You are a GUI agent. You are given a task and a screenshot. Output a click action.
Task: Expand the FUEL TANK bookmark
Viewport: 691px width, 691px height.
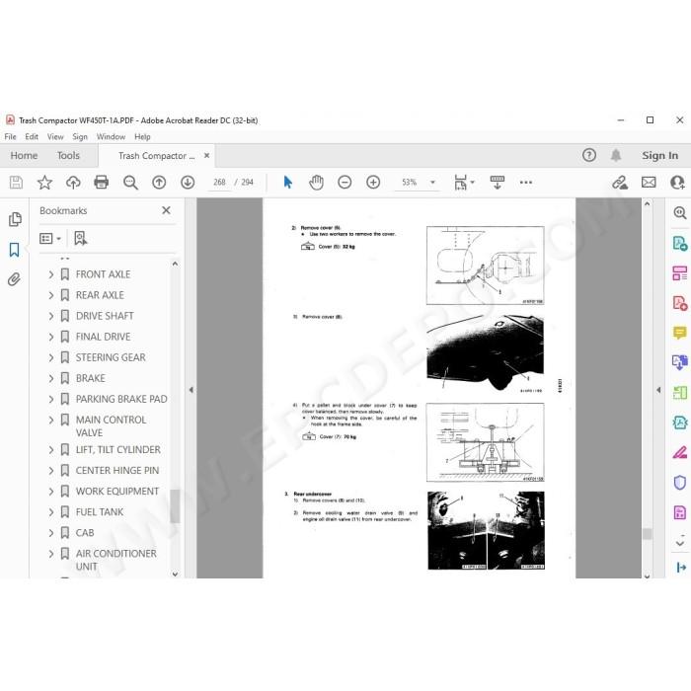click(51, 512)
